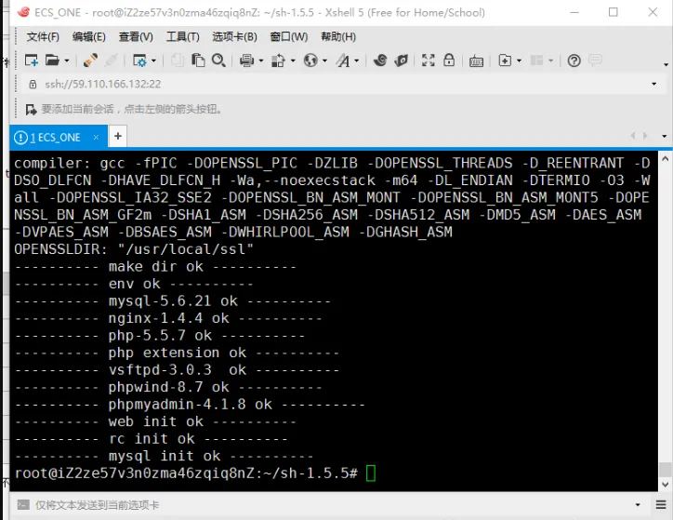The width and height of the screenshot is (673, 520).
Task: Open the 查看(V) menu
Action: 136,37
